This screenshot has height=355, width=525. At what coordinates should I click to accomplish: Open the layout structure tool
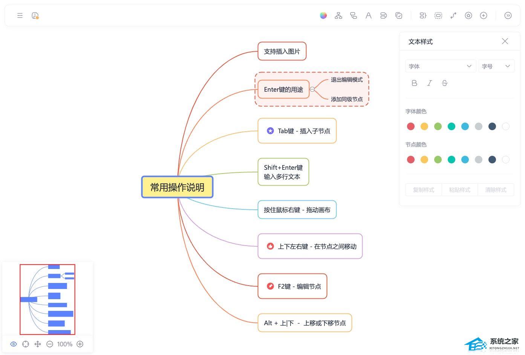pyautogui.click(x=338, y=15)
